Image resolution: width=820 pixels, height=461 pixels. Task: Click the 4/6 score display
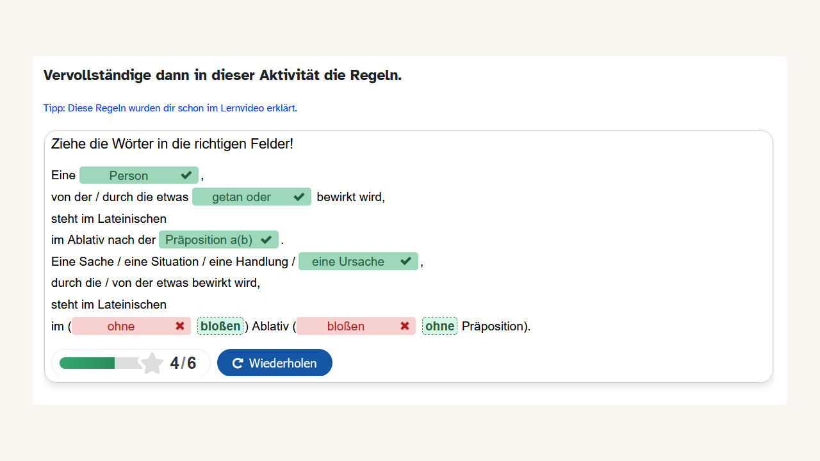coord(183,363)
